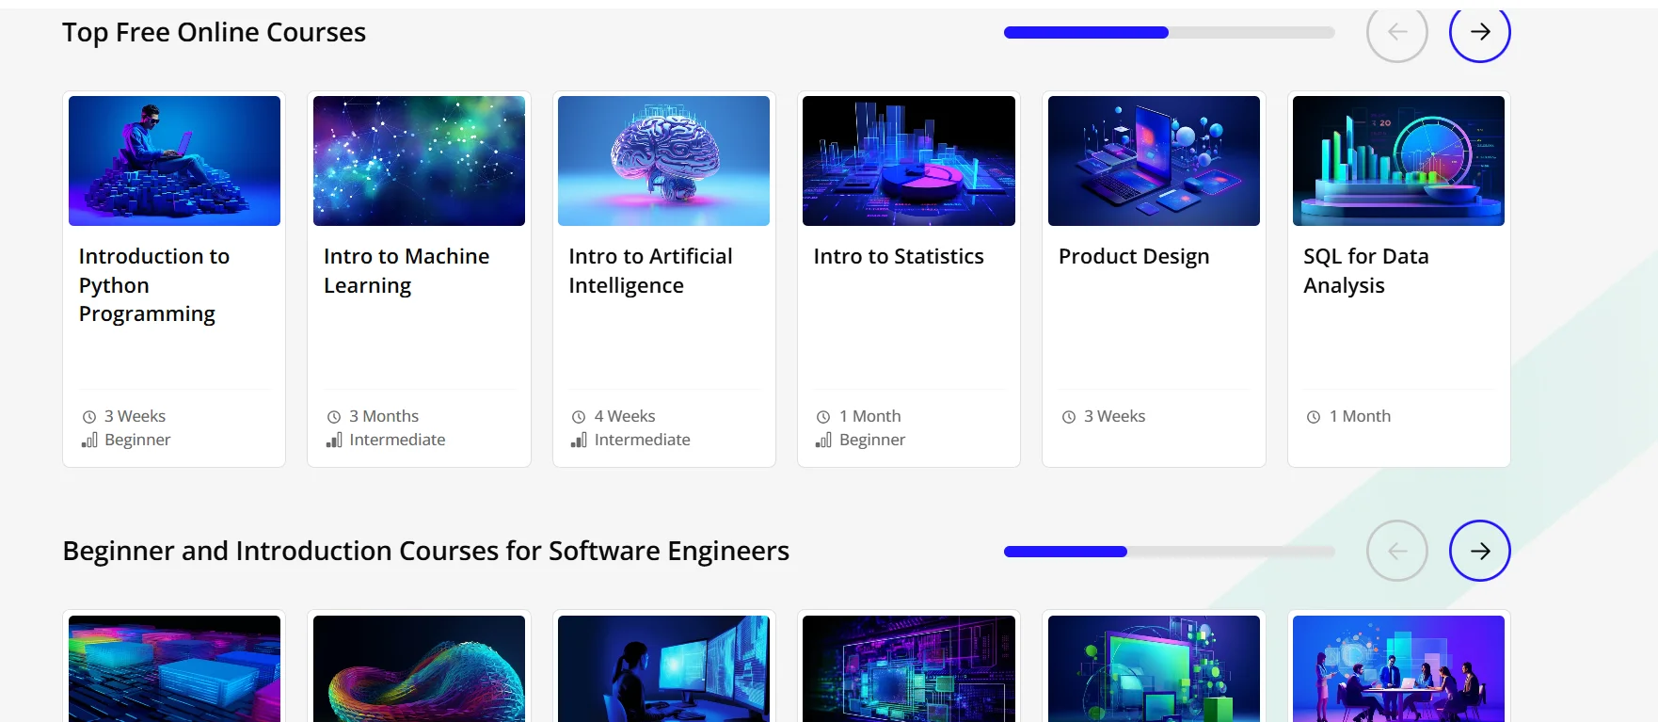Click Top Free Online Courses progress bar
Screen dimensions: 1658x722
click(1169, 32)
